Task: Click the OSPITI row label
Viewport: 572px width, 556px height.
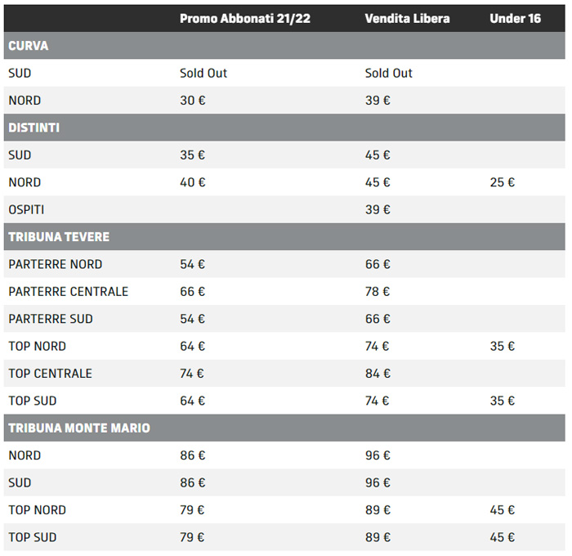Action: click(26, 209)
